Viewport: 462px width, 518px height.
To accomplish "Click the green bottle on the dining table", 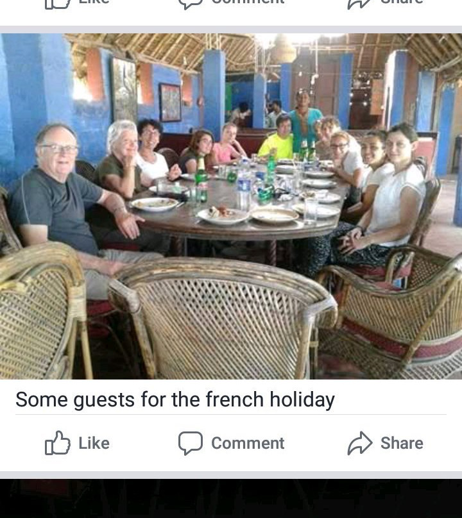I will coord(201,180).
